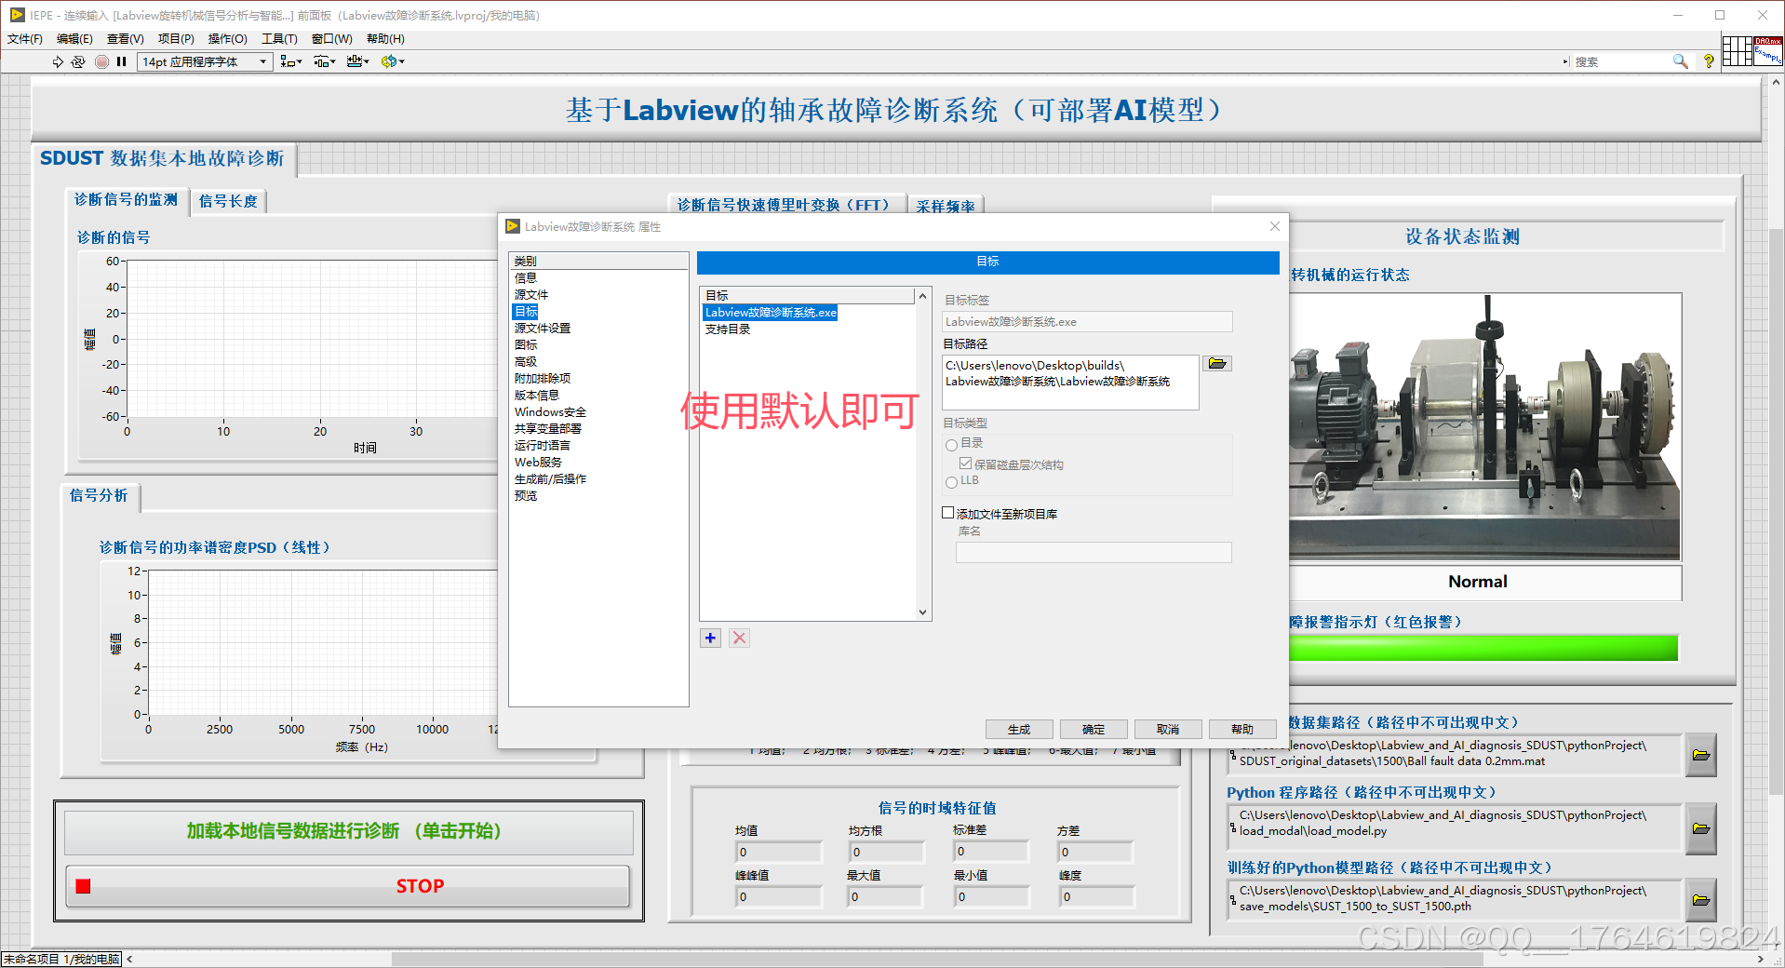Select 高级 category
The width and height of the screenshot is (1785, 968).
click(x=526, y=361)
